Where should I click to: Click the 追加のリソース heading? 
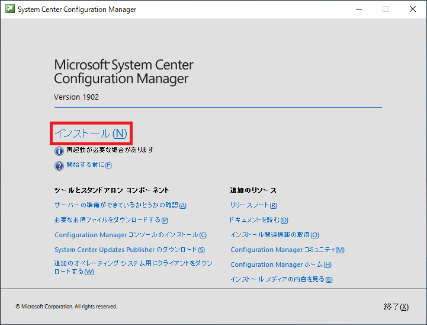click(253, 190)
